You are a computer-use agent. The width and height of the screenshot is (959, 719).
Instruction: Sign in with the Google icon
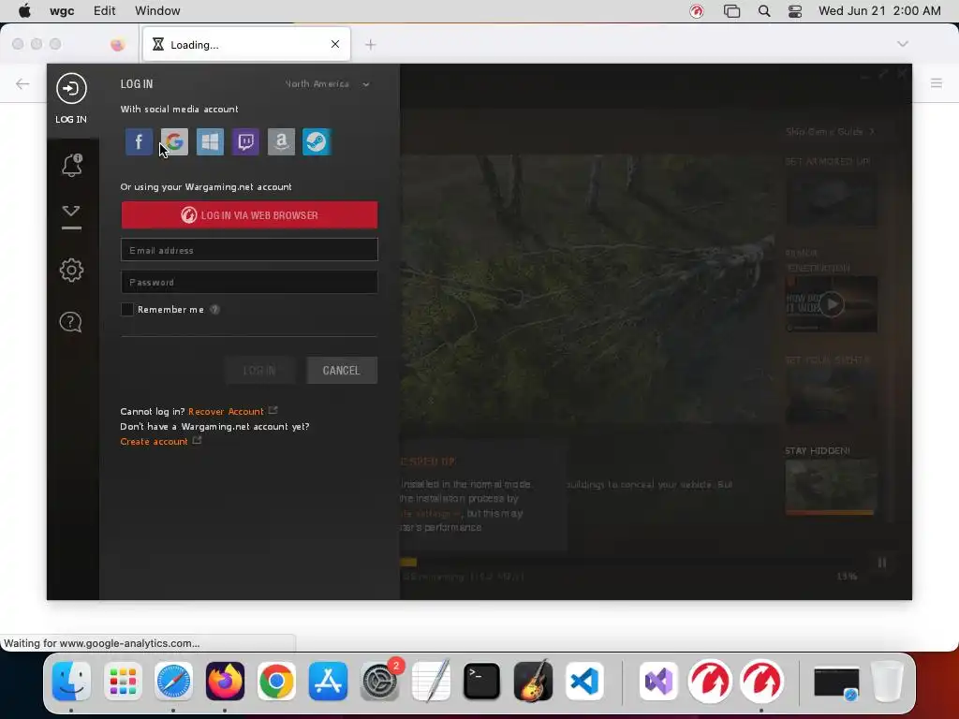pyautogui.click(x=174, y=142)
